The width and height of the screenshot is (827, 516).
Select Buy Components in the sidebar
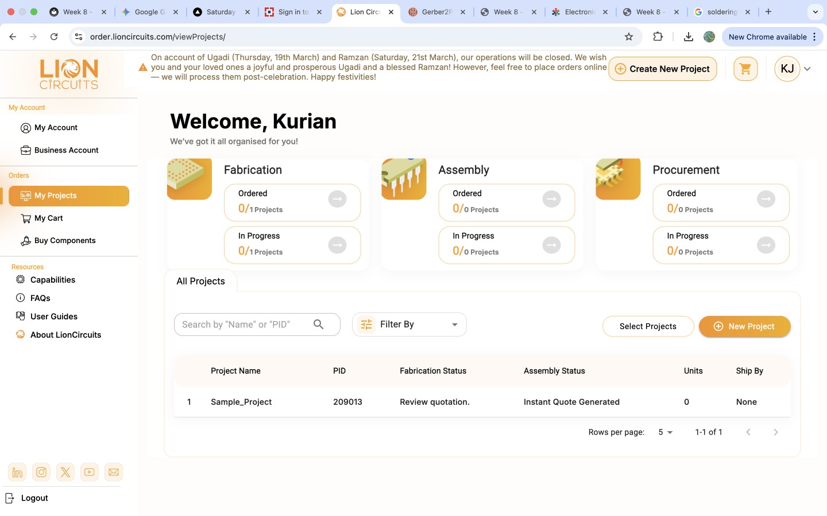[x=64, y=240]
